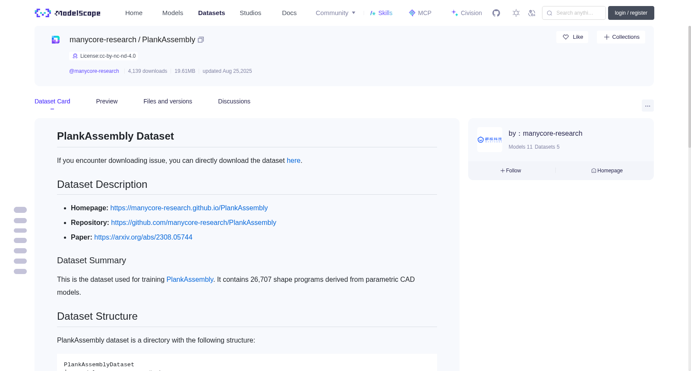691x371 pixels.
Task: Open MCP from the top navigation
Action: (420, 13)
